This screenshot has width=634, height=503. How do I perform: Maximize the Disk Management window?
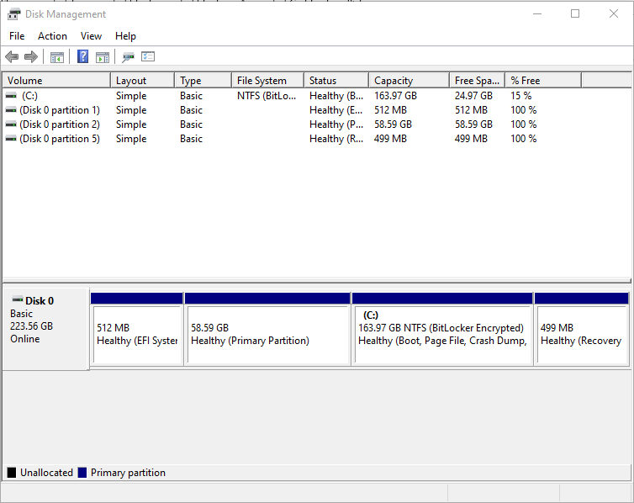(575, 13)
